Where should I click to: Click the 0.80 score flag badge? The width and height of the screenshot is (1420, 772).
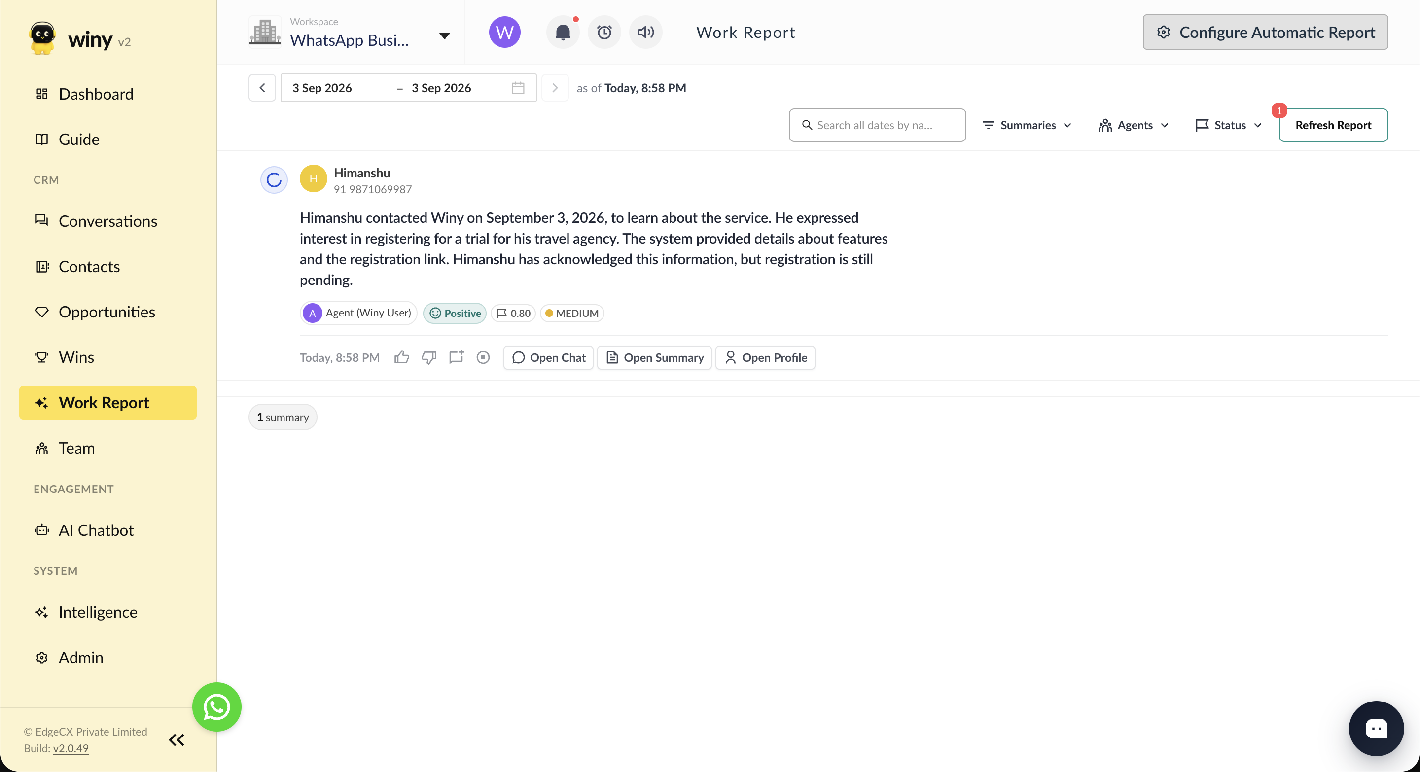click(513, 313)
